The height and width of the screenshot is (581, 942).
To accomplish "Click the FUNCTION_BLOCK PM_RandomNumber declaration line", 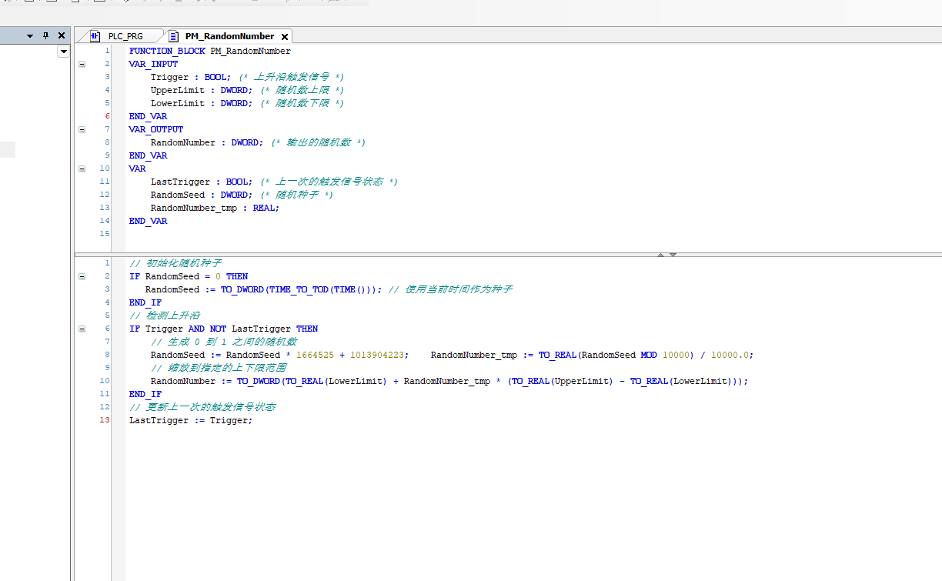I will point(210,51).
